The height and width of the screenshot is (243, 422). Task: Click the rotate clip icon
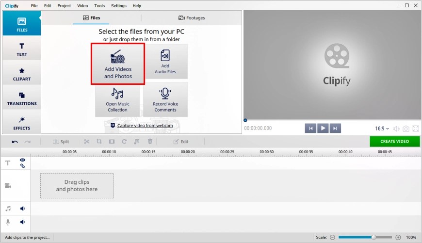coord(124,142)
